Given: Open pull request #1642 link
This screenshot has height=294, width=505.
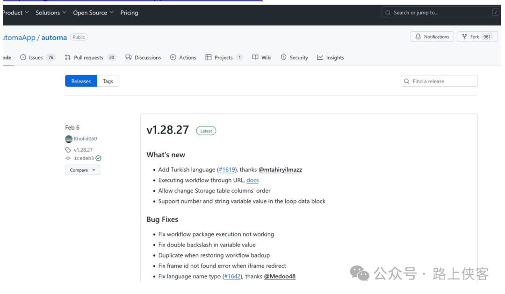Looking at the screenshot, I should point(232,276).
